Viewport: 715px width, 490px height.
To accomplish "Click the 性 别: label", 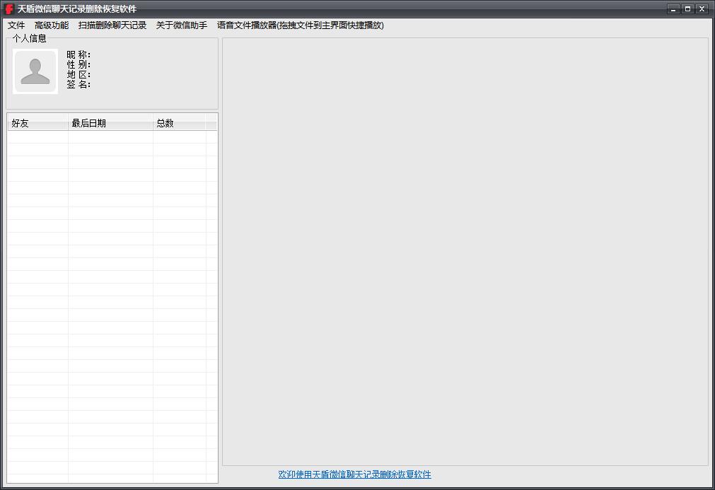I will pyautogui.click(x=79, y=65).
